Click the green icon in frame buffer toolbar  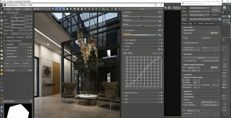click(112, 9)
